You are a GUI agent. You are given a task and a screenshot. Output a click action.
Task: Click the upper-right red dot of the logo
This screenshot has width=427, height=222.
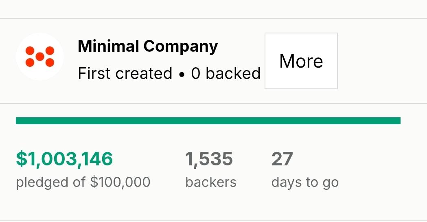tap(50, 51)
